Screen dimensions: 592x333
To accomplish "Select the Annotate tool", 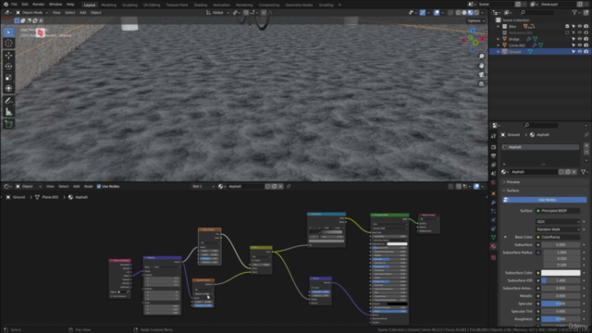I will point(8,101).
